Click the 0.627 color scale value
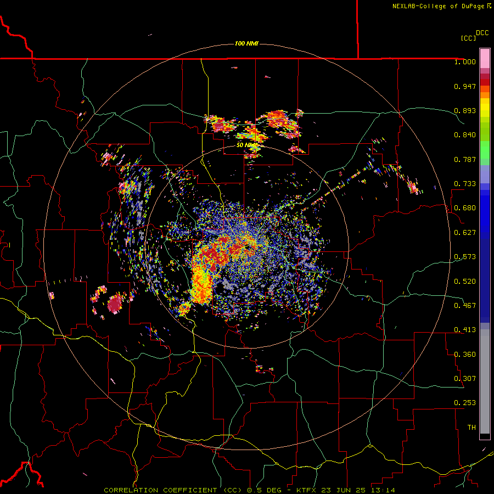This screenshot has width=494, height=494. tap(465, 233)
